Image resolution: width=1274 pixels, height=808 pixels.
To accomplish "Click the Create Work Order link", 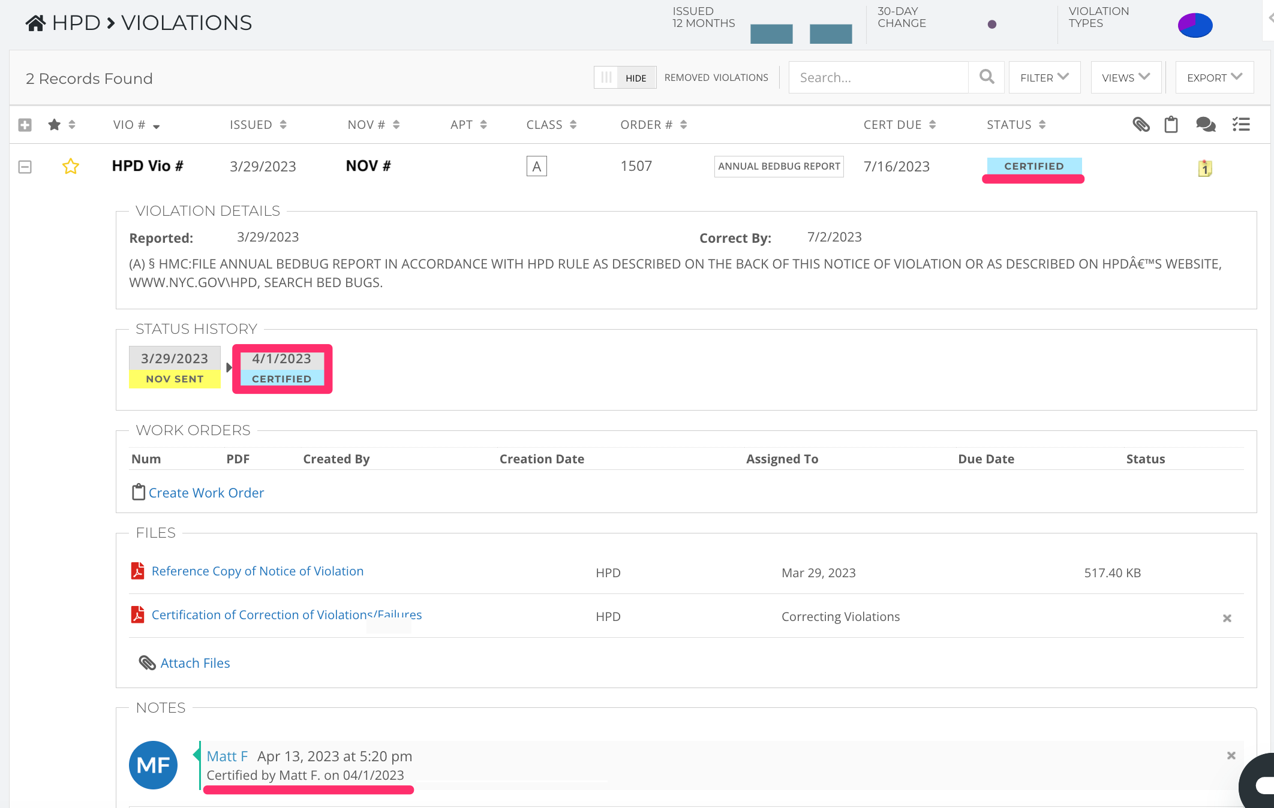I will pyautogui.click(x=206, y=493).
